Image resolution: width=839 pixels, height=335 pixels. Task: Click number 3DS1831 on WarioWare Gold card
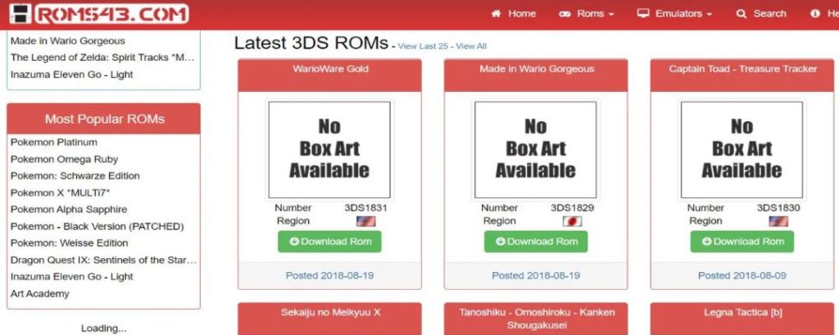coord(365,208)
